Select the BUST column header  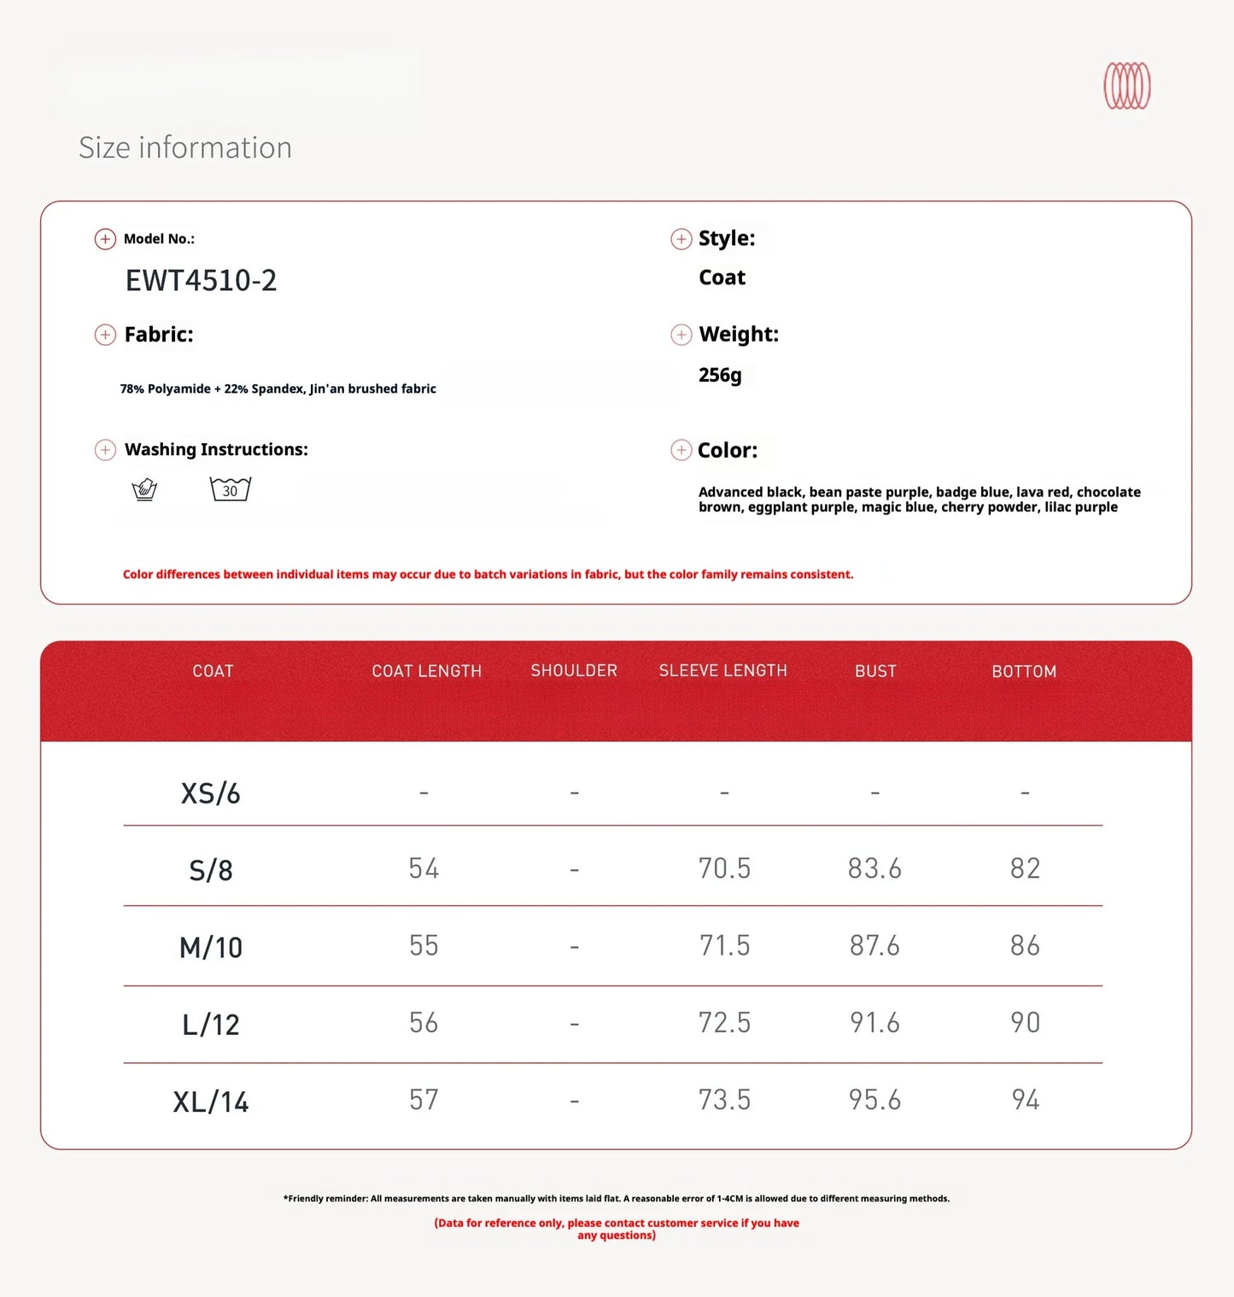click(x=875, y=671)
